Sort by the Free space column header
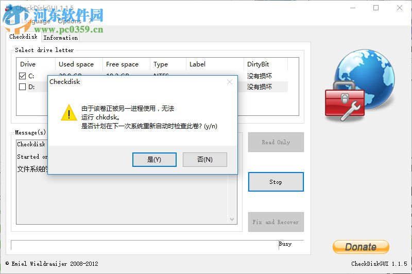Viewport: 412px width, 274px height. [x=126, y=64]
